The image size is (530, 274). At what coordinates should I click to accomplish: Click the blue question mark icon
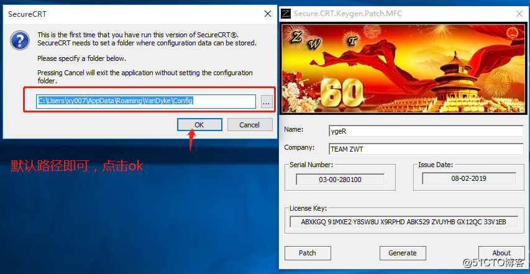tap(20, 40)
